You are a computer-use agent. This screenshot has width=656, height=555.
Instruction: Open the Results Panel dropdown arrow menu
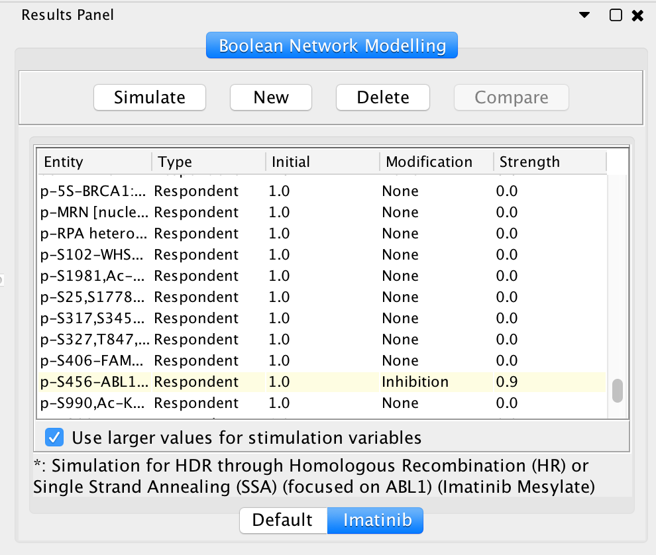pyautogui.click(x=584, y=15)
